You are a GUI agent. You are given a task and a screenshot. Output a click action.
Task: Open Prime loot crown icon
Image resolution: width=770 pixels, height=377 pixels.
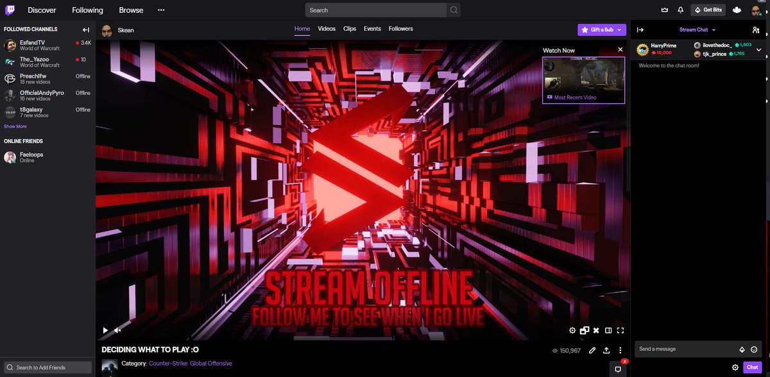pyautogui.click(x=665, y=10)
